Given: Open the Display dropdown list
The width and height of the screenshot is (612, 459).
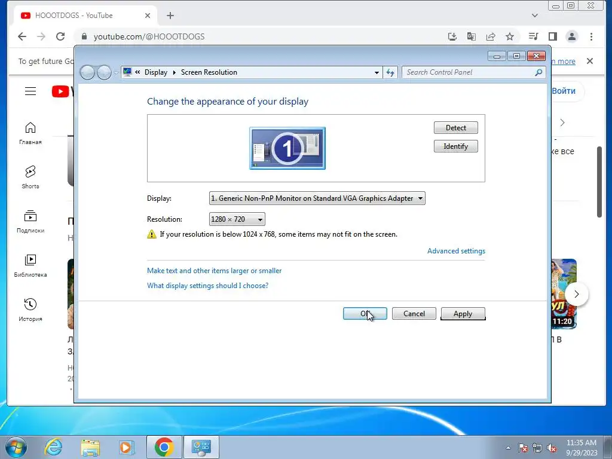Looking at the screenshot, I should click(x=317, y=198).
